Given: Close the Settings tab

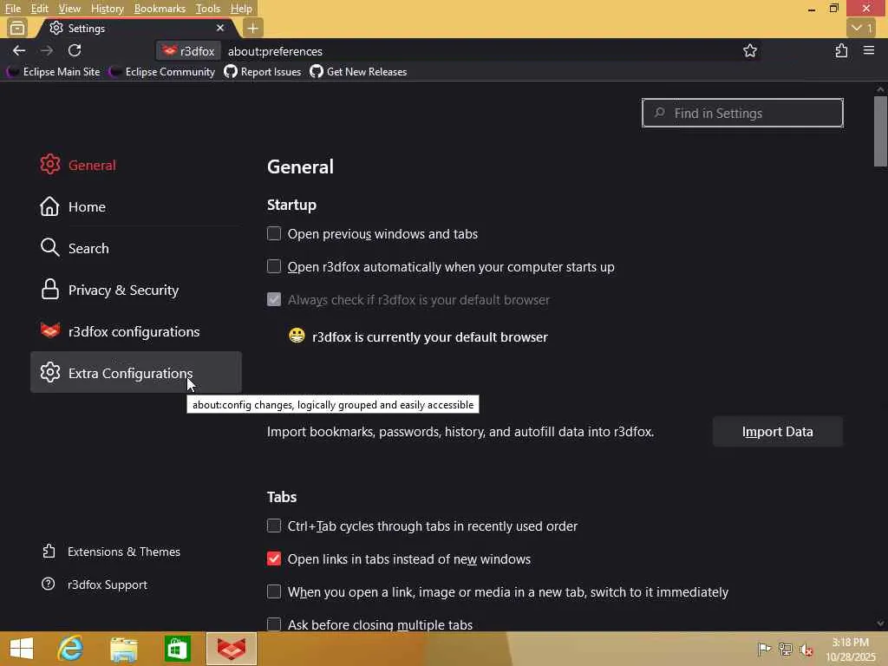Looking at the screenshot, I should (x=219, y=28).
